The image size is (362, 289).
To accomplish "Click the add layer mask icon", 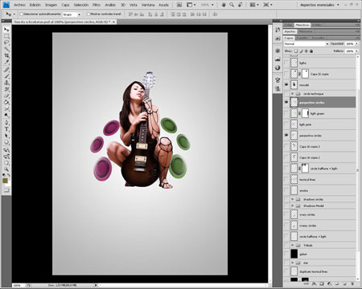I will click(x=322, y=283).
